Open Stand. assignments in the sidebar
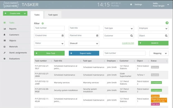This screenshot has height=108, width=173. coord(18,53)
